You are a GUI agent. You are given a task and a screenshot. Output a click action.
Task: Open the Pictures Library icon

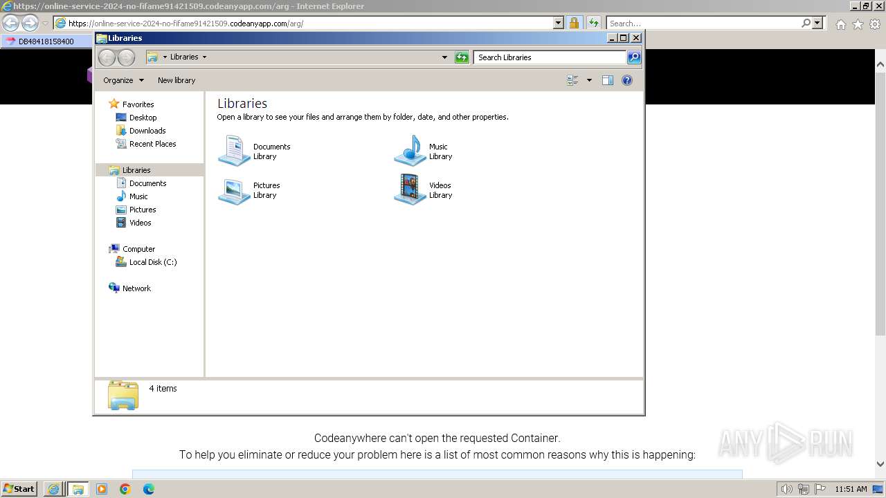pos(234,190)
